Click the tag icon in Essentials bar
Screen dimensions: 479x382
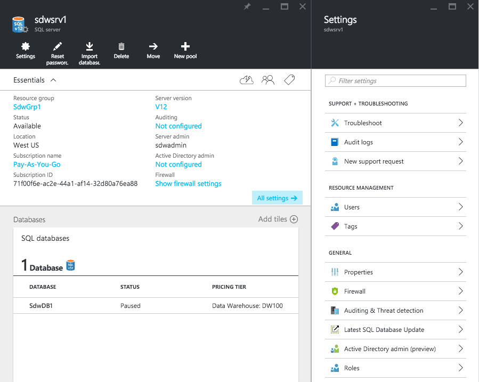pyautogui.click(x=289, y=80)
